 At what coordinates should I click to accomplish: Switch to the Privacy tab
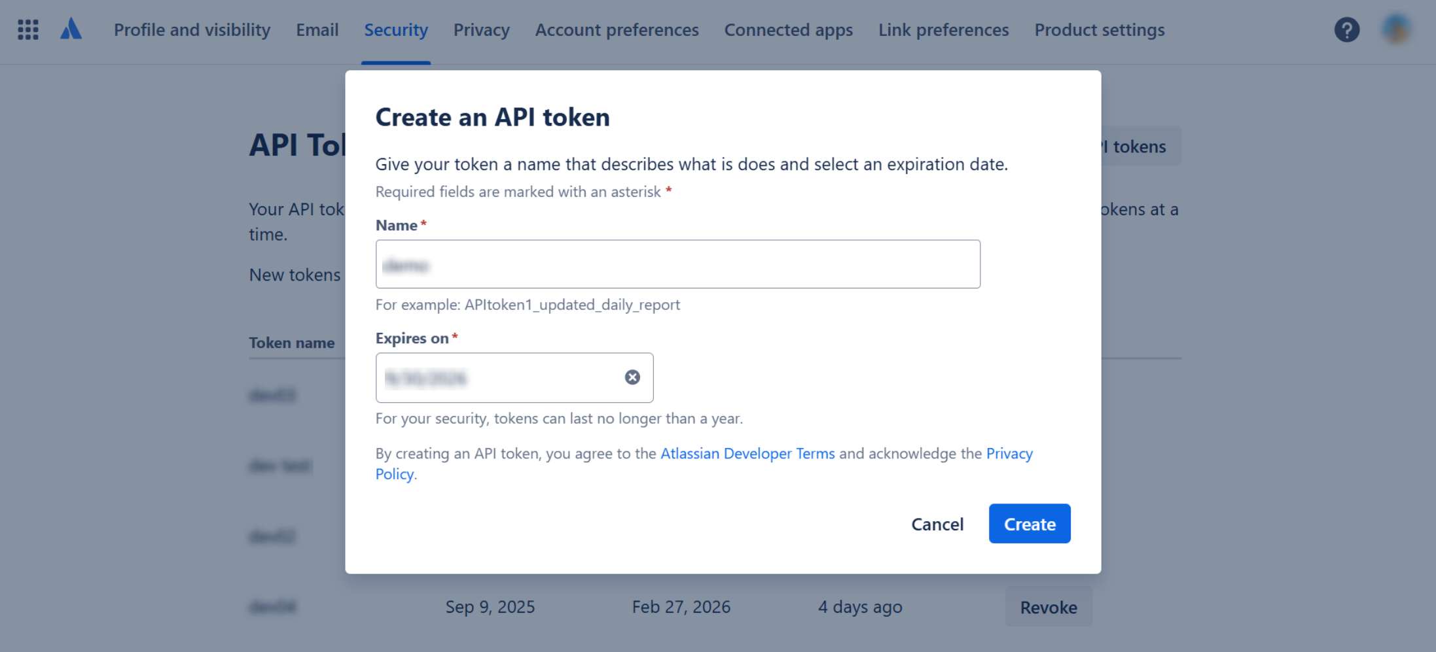481,30
